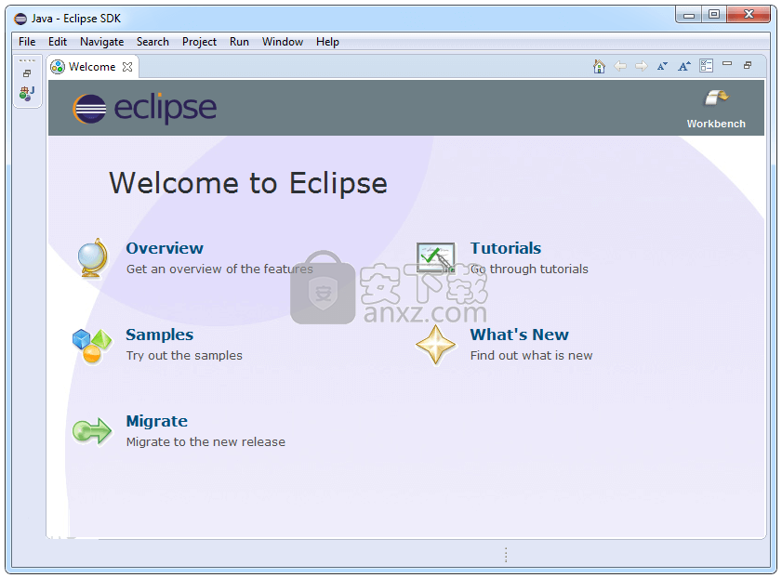Click 'Try out the samples' text
Screen dimensions: 782x578
pyautogui.click(x=184, y=355)
